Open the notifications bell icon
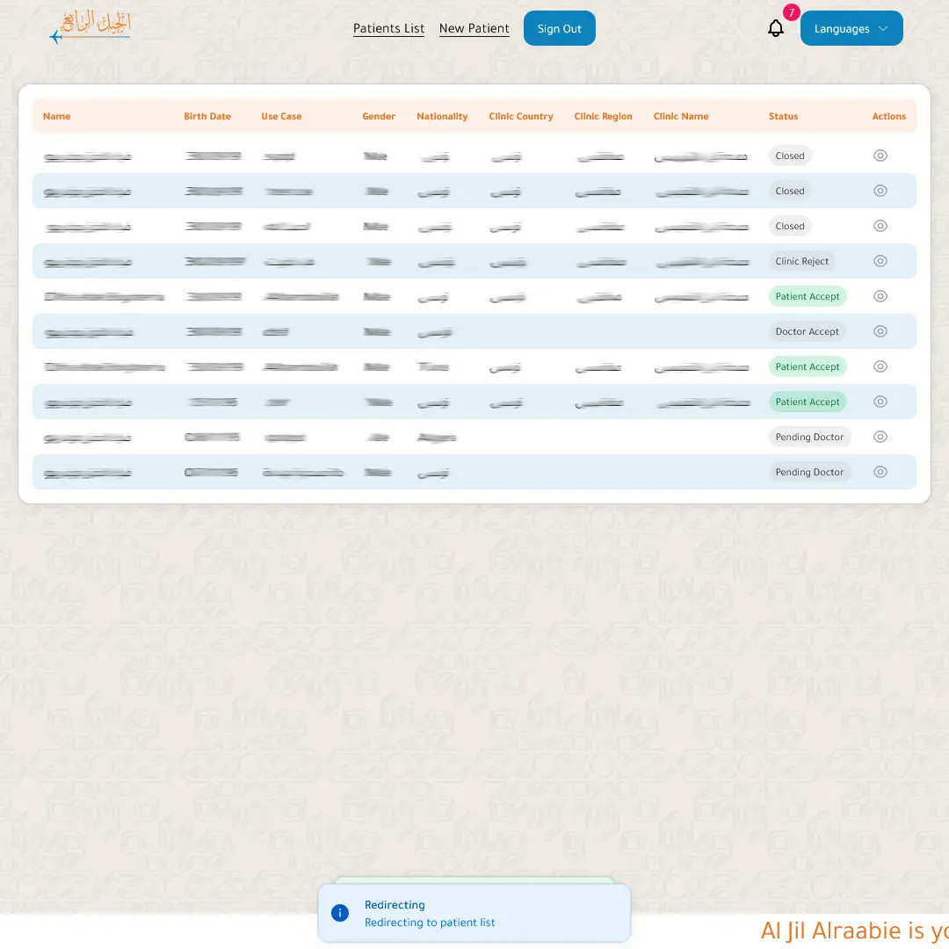The width and height of the screenshot is (949, 949). click(x=775, y=29)
